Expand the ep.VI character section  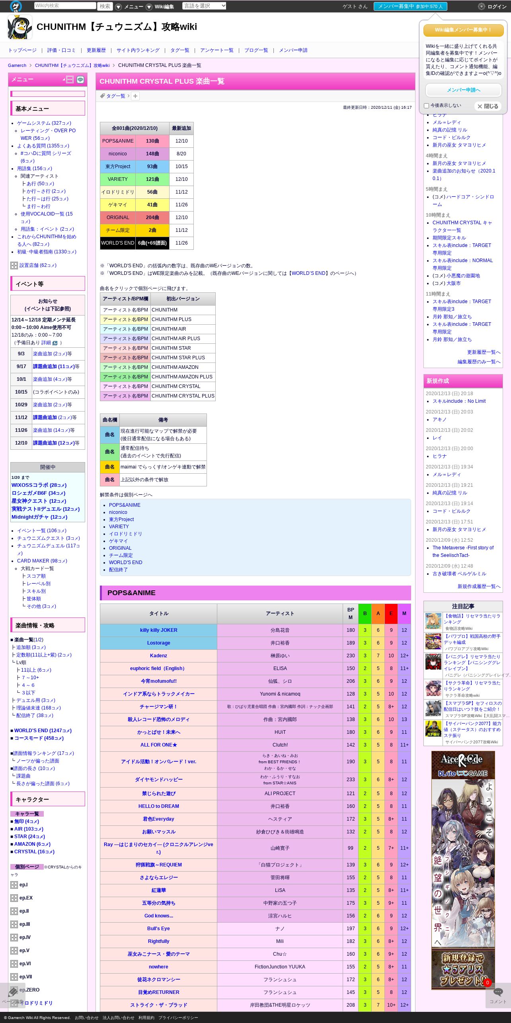[x=14, y=964]
